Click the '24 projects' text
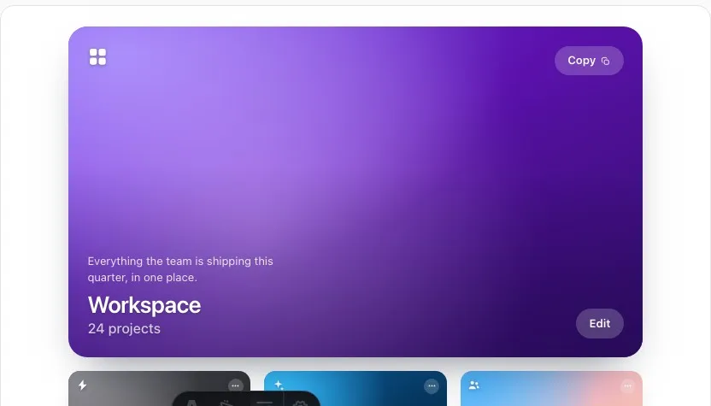Image resolution: width=711 pixels, height=406 pixels. [x=124, y=328]
